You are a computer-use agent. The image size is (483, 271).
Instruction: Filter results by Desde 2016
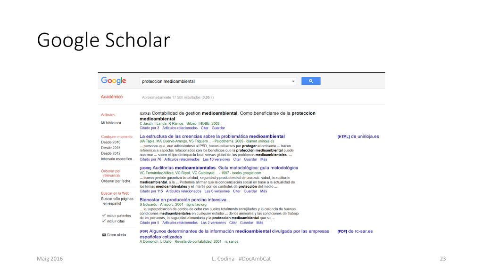(x=111, y=142)
